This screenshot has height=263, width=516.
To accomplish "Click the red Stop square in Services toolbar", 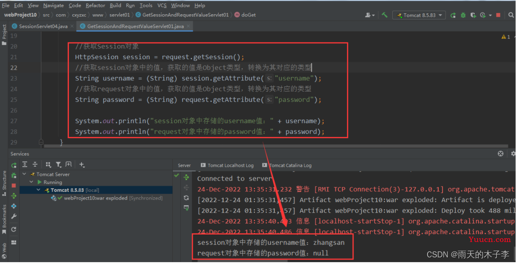I will (x=14, y=186).
